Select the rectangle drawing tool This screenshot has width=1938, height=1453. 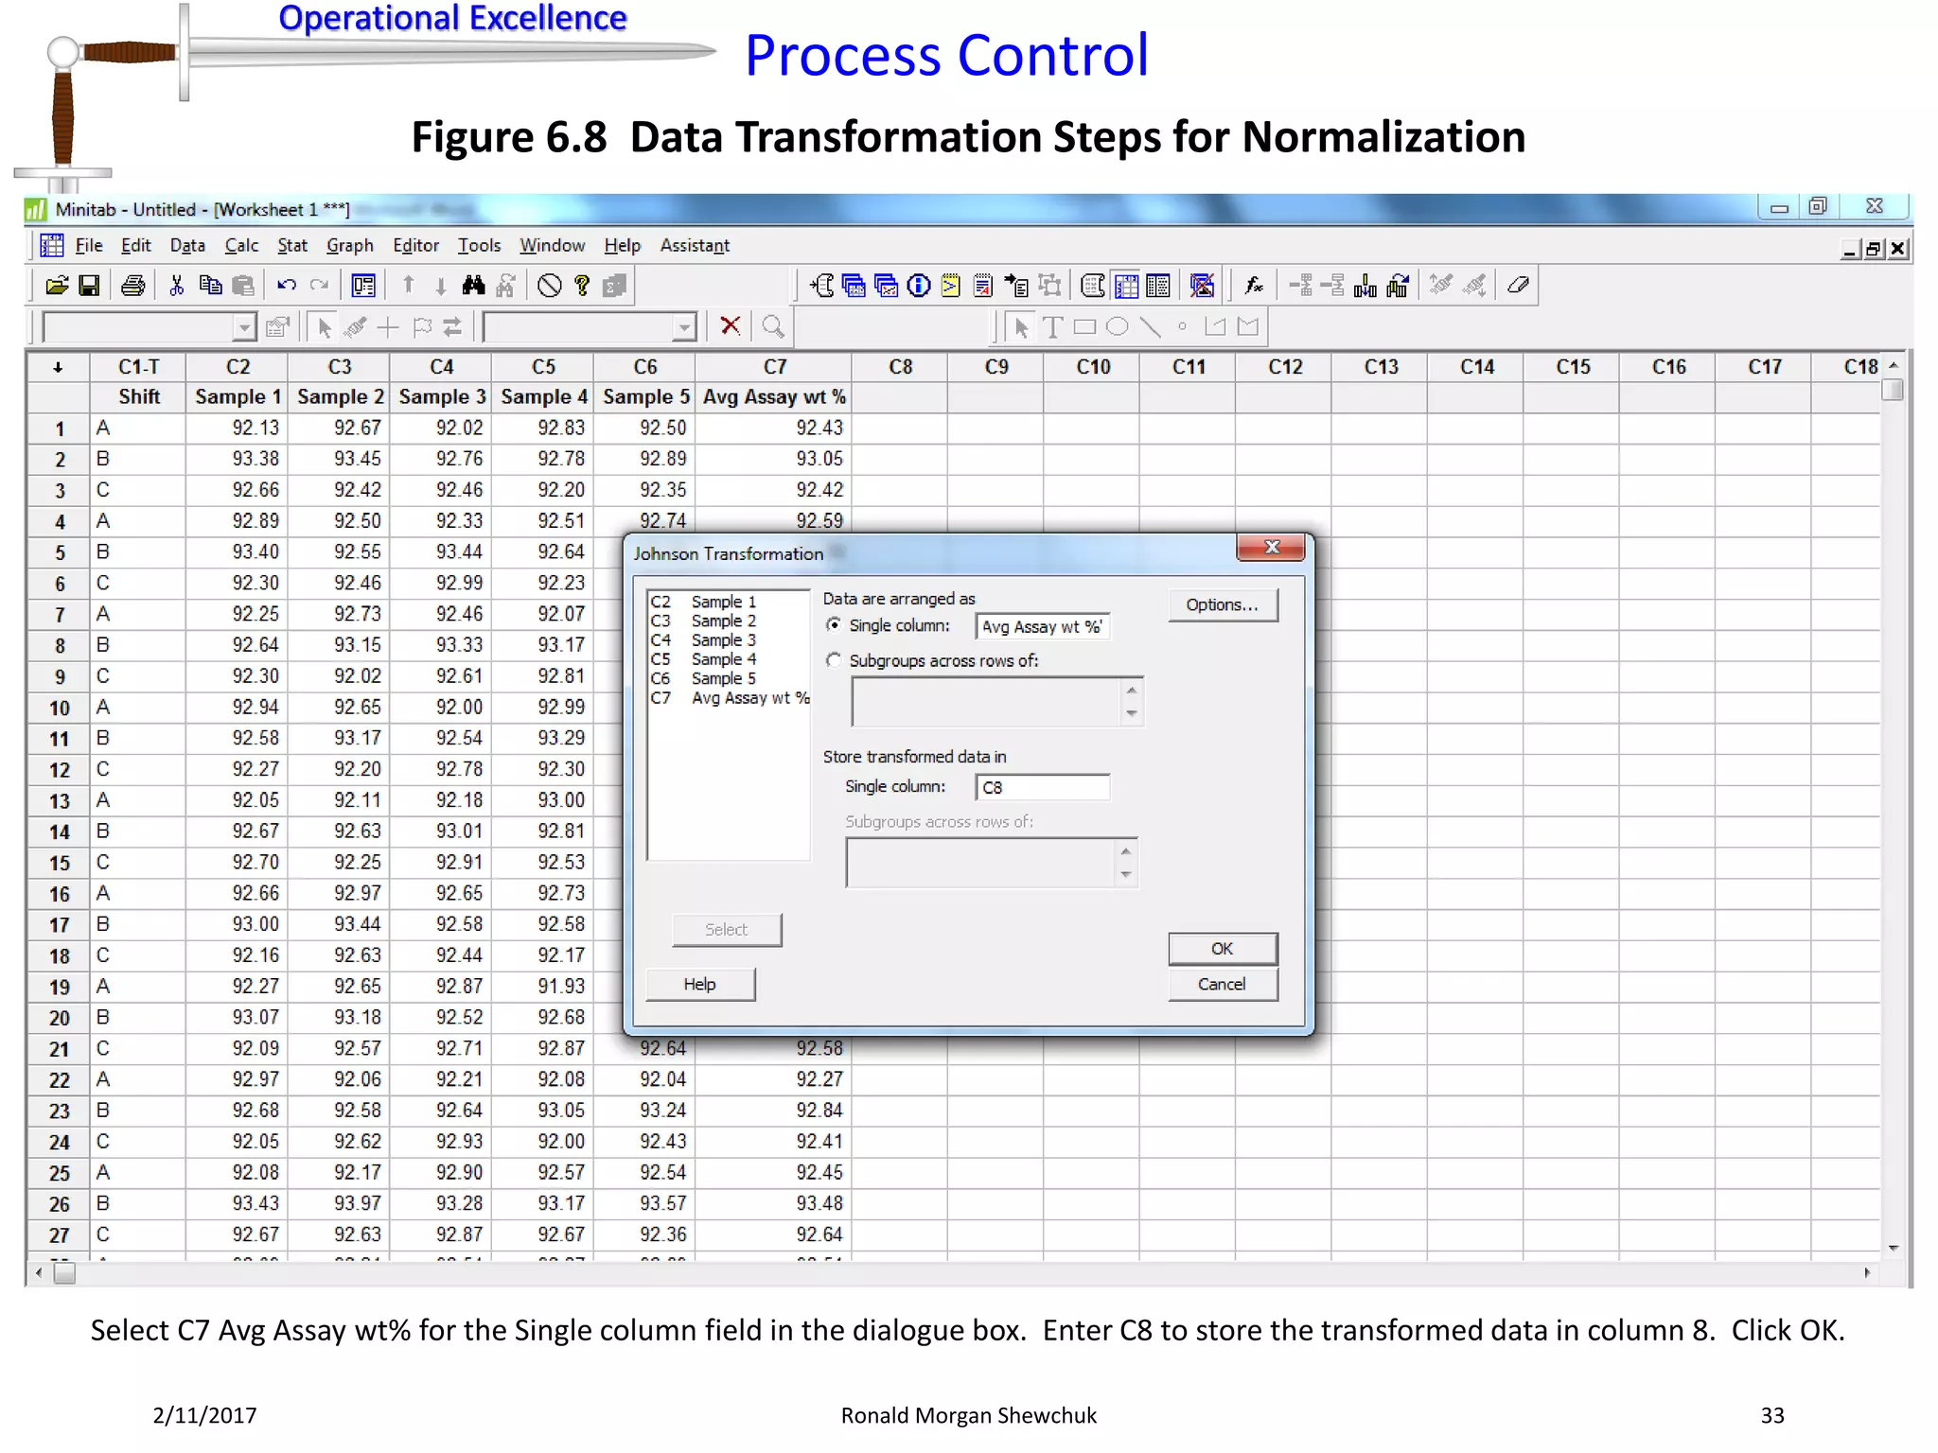click(1085, 327)
